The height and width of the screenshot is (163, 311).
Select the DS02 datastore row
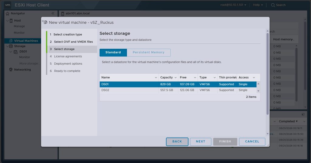pyautogui.click(x=178, y=90)
